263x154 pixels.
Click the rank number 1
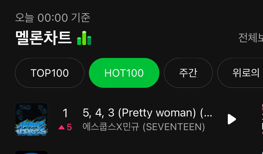click(65, 113)
